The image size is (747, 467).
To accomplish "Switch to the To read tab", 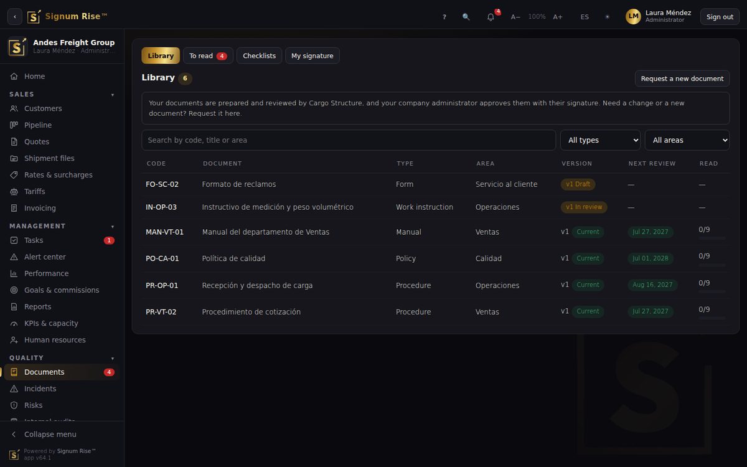I will click(208, 55).
